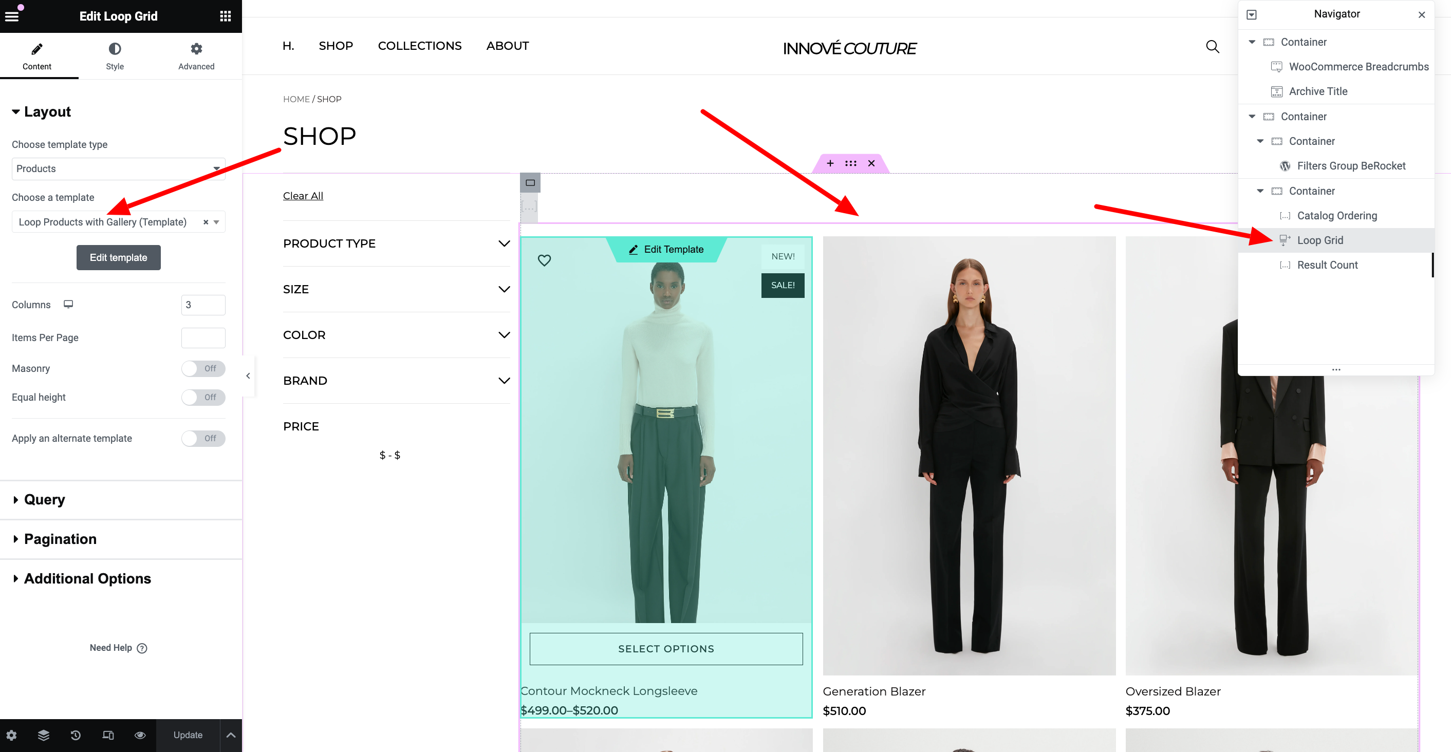Toggle responsive mode icon in bottom bar
The width and height of the screenshot is (1451, 752).
point(108,735)
